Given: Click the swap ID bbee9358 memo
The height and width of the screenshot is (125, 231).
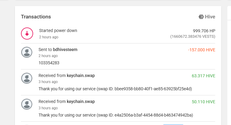Looking at the screenshot, I should click(115, 89).
